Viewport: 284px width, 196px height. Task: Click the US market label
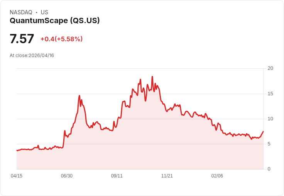[44, 12]
